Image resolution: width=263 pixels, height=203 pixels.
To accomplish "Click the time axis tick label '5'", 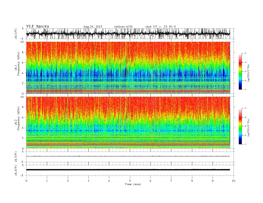I will (x=130, y=181).
